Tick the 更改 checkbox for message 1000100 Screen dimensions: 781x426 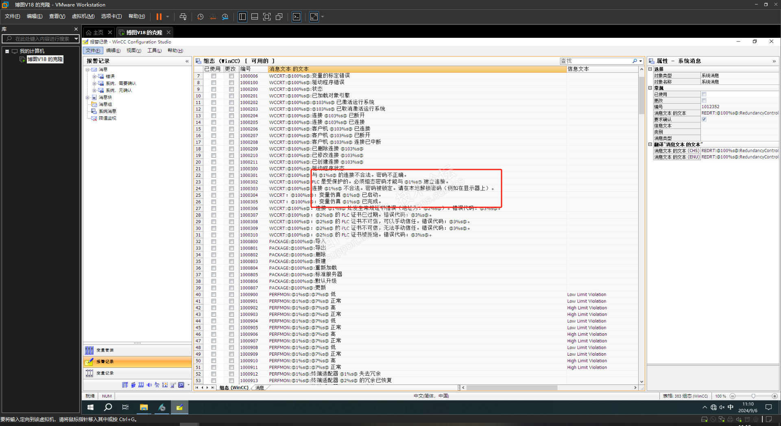point(231,83)
